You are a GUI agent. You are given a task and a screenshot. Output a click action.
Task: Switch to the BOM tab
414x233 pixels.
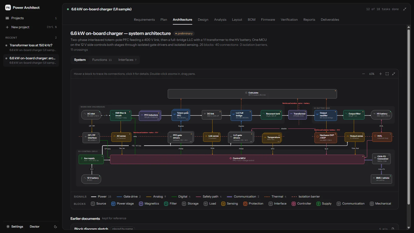[252, 20]
